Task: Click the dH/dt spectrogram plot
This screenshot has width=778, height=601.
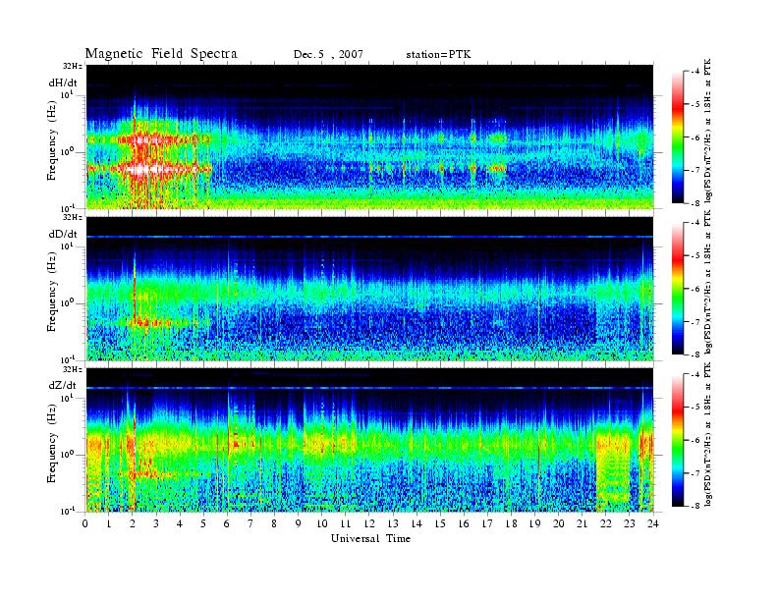Action: 369,137
